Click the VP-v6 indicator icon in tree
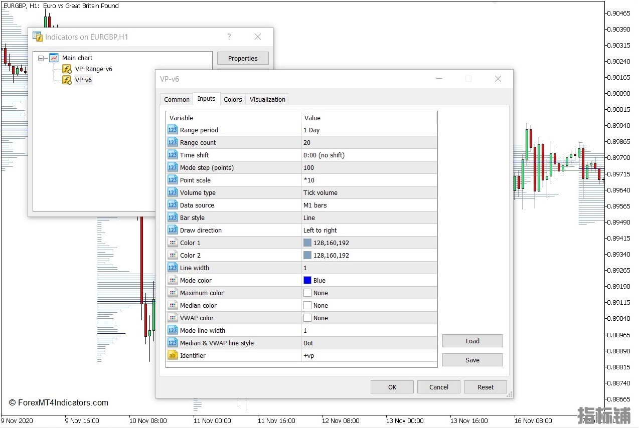This screenshot has height=428, width=639. click(67, 80)
